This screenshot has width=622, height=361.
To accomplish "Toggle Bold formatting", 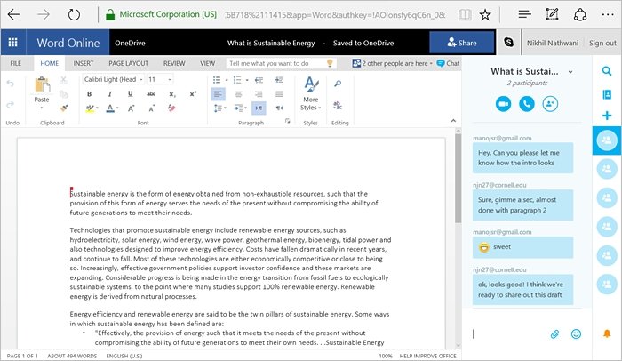I will (89, 94).
